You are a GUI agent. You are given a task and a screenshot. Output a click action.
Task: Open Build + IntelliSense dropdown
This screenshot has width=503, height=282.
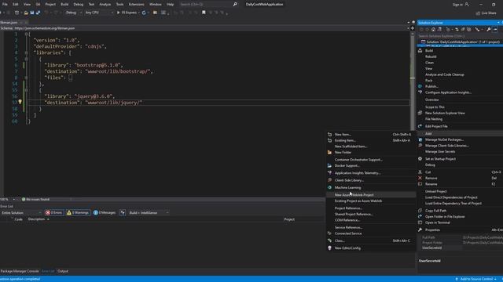click(149, 212)
